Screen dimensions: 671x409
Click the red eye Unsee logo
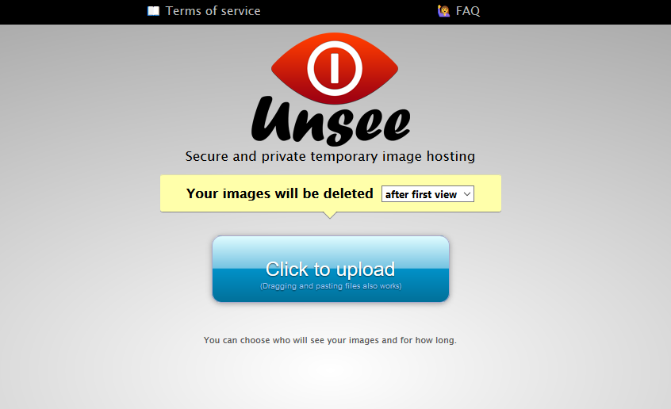[335, 68]
